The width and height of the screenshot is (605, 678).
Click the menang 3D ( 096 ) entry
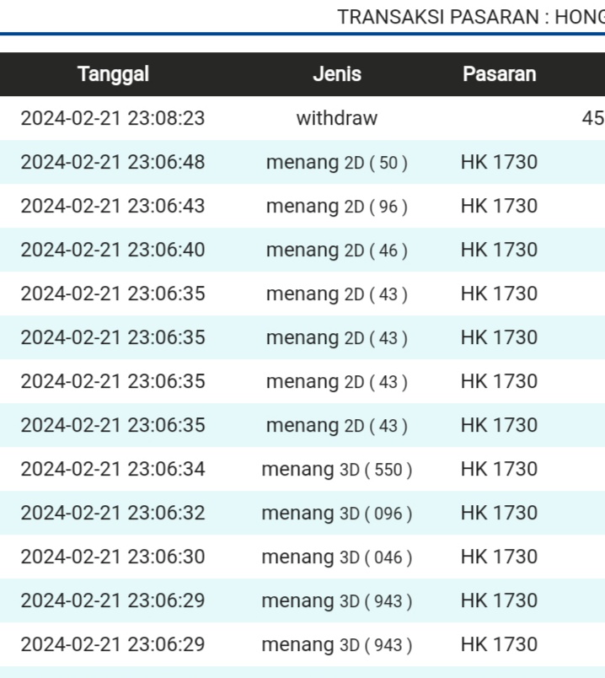336,513
